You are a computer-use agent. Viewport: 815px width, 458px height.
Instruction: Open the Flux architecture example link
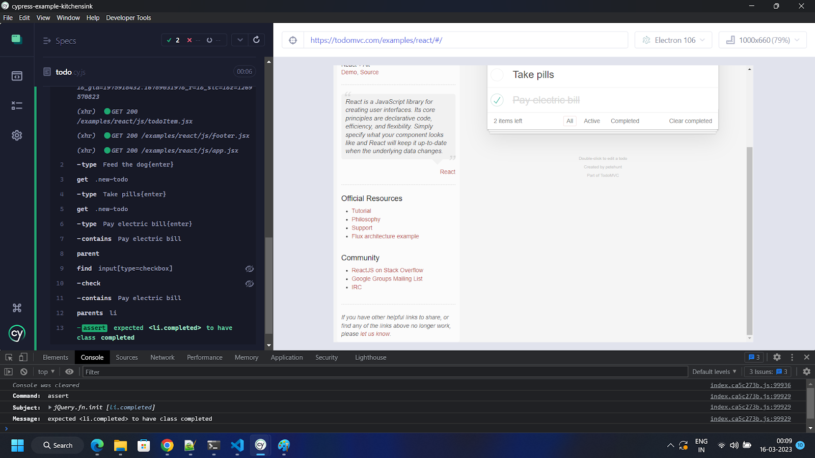coord(385,236)
